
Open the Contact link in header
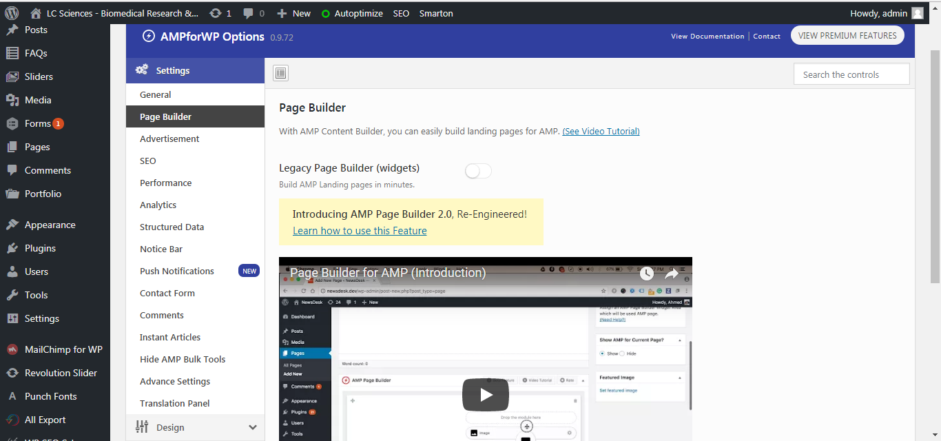767,36
